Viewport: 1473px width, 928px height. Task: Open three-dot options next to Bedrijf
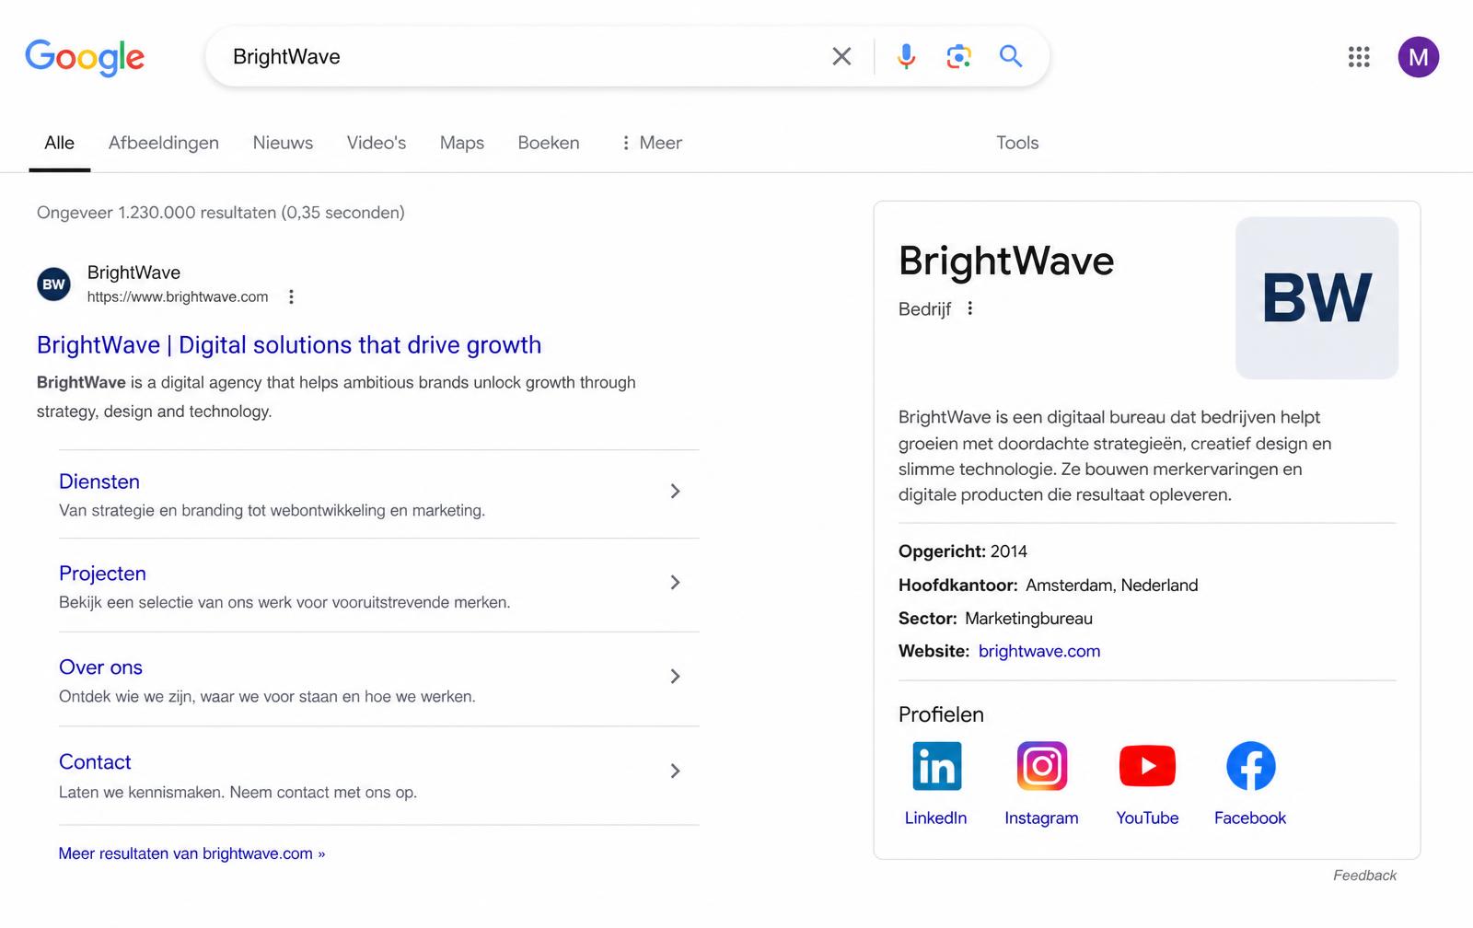969,308
